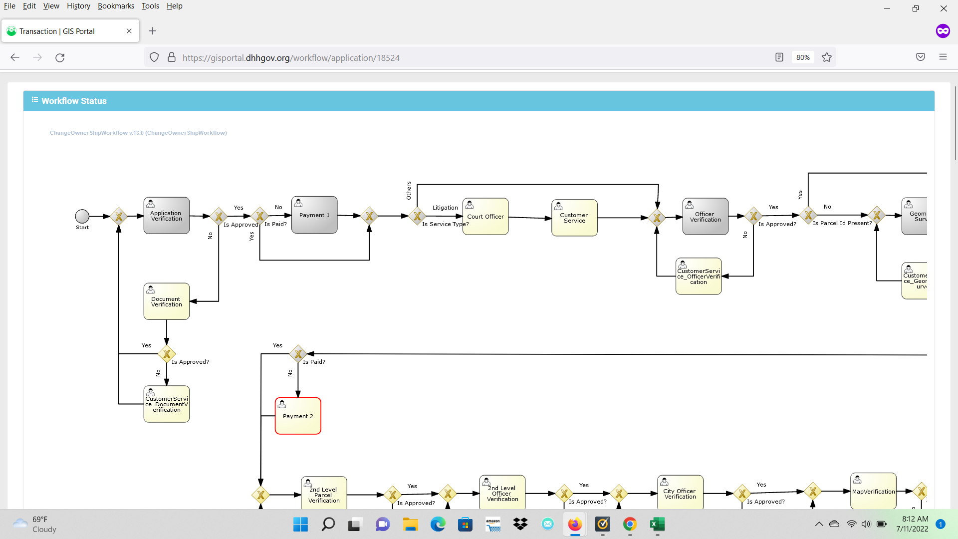Open Amazon app from taskbar
The image size is (958, 539).
tap(493, 524)
